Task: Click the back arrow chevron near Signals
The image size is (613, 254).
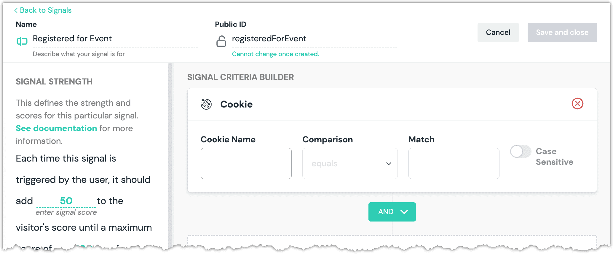Action: (16, 11)
